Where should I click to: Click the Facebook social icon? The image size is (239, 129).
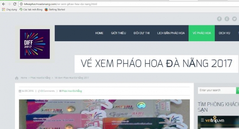tap(219, 19)
